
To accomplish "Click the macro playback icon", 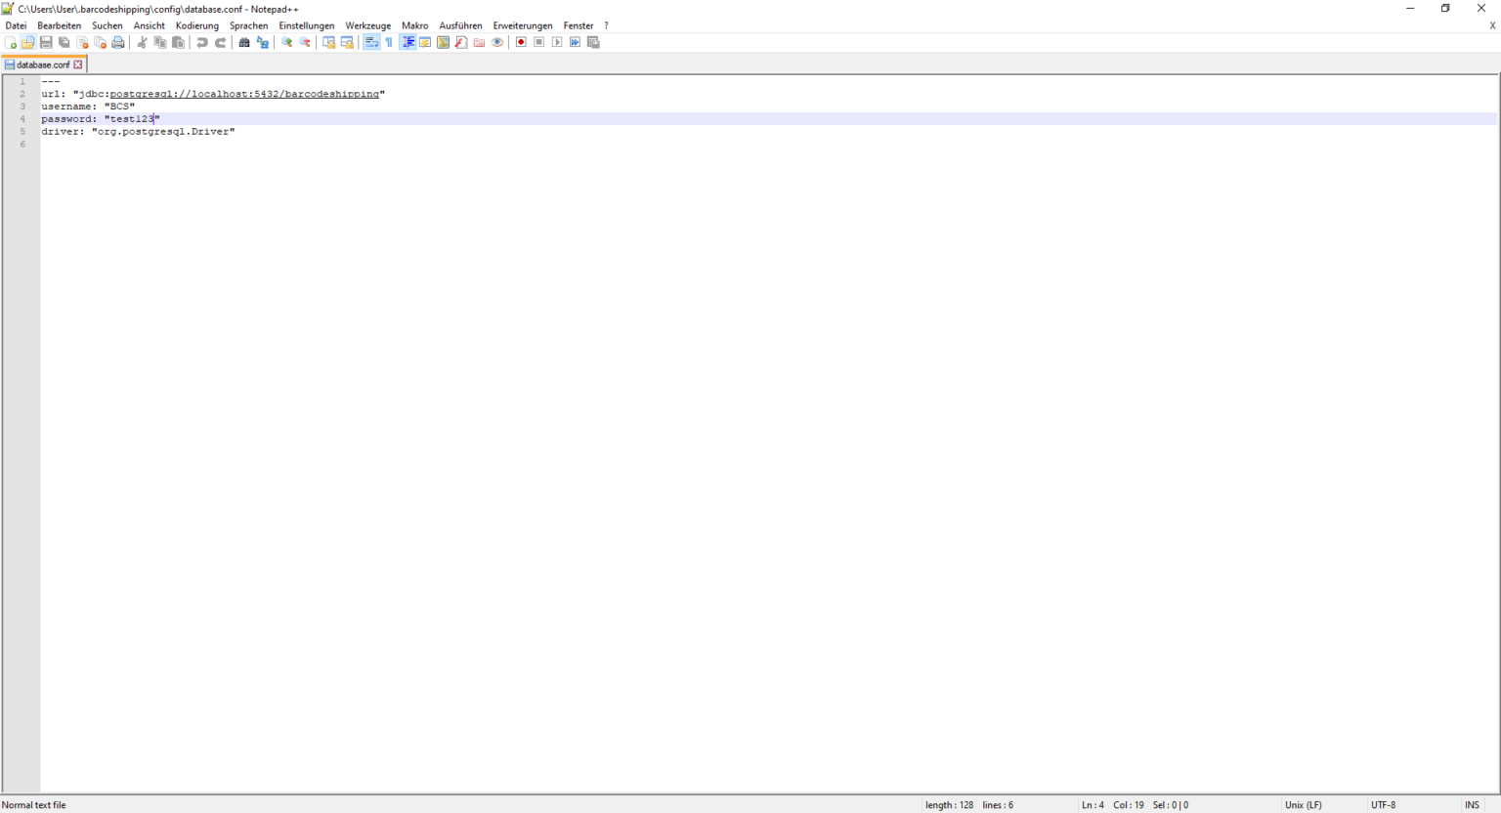I will (x=557, y=43).
